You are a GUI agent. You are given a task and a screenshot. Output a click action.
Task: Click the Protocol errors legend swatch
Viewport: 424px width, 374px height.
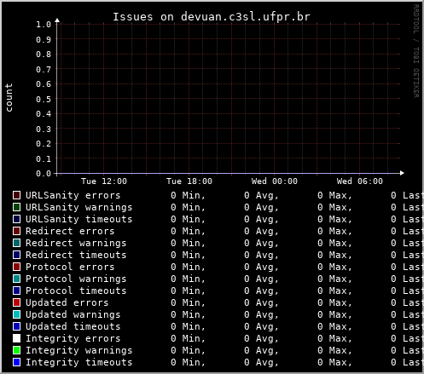pos(16,267)
